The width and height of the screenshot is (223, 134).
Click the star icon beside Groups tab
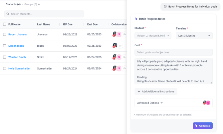tap(39, 4)
